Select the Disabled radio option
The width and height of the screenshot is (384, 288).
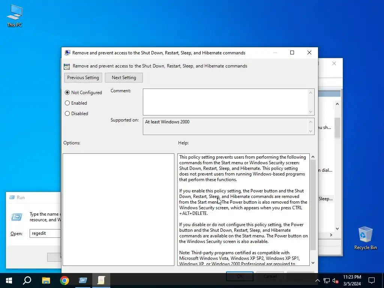pyautogui.click(x=76, y=114)
